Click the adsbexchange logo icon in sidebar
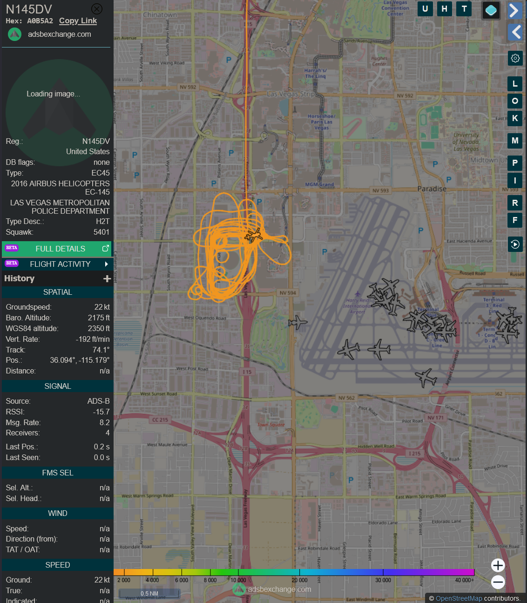 coord(15,34)
